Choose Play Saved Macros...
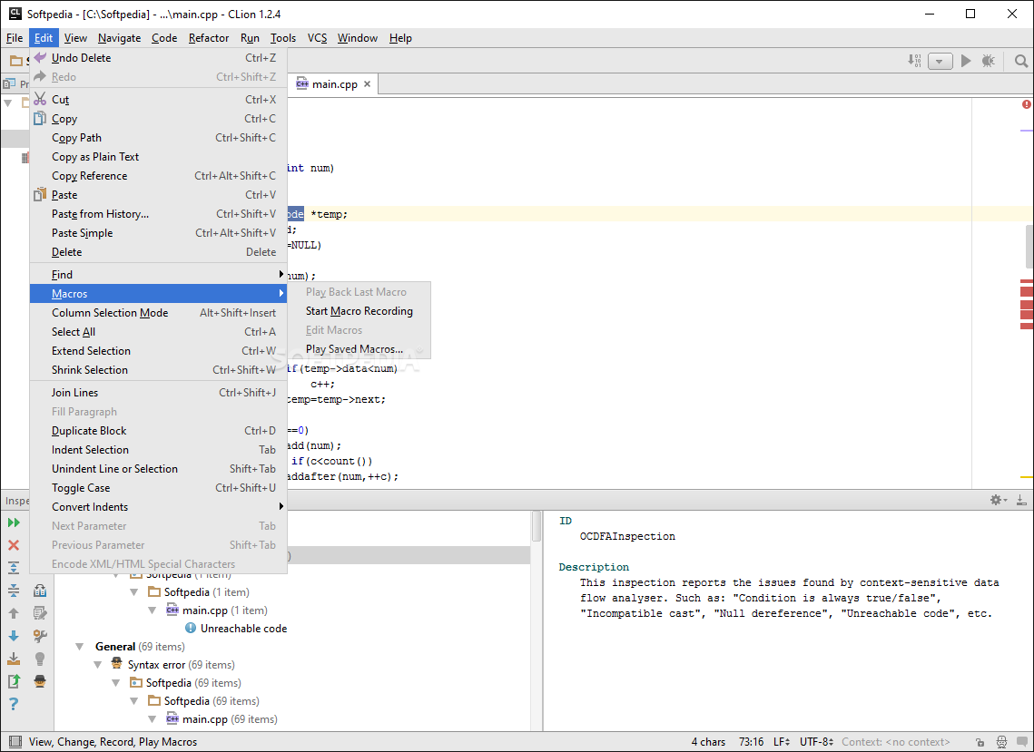Viewport: 1034px width, 752px height. click(359, 349)
